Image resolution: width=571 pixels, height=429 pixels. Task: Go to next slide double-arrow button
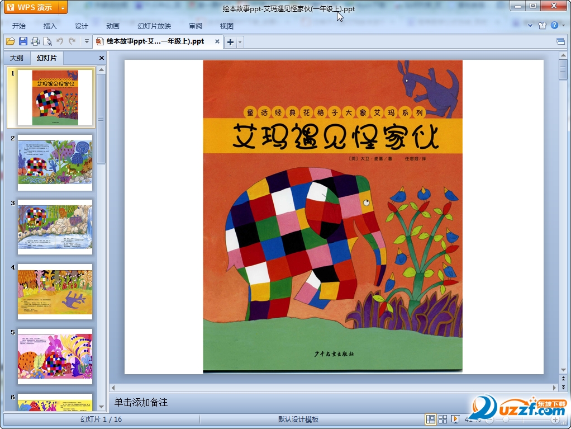(563, 387)
